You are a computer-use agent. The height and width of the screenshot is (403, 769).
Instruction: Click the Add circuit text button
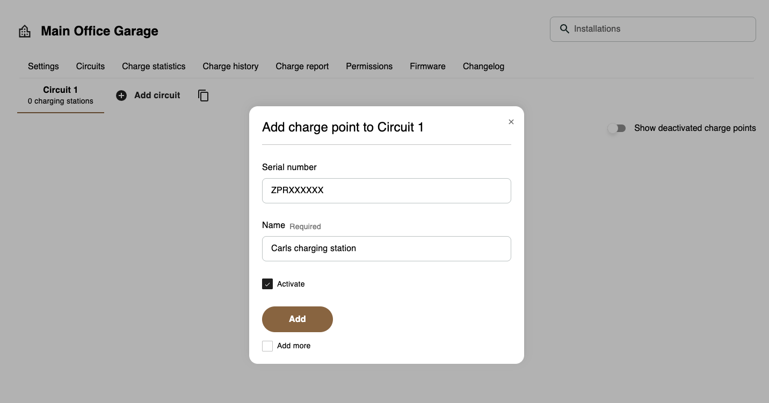pyautogui.click(x=157, y=96)
